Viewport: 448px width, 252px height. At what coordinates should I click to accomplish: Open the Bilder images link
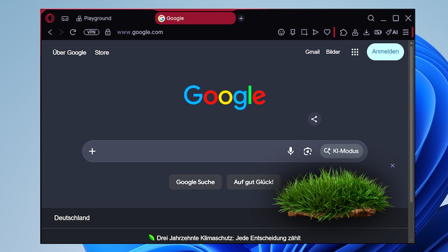[333, 52]
